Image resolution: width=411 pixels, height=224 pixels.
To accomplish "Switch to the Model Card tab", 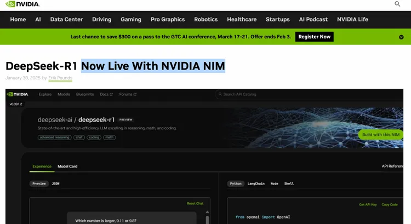I will [68, 166].
